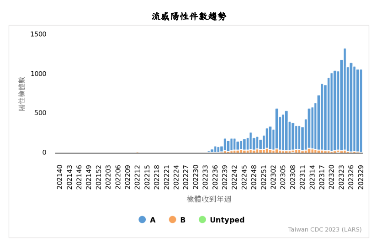Click the blue circle marker for series A
The height and width of the screenshot is (243, 377).
[x=142, y=220]
